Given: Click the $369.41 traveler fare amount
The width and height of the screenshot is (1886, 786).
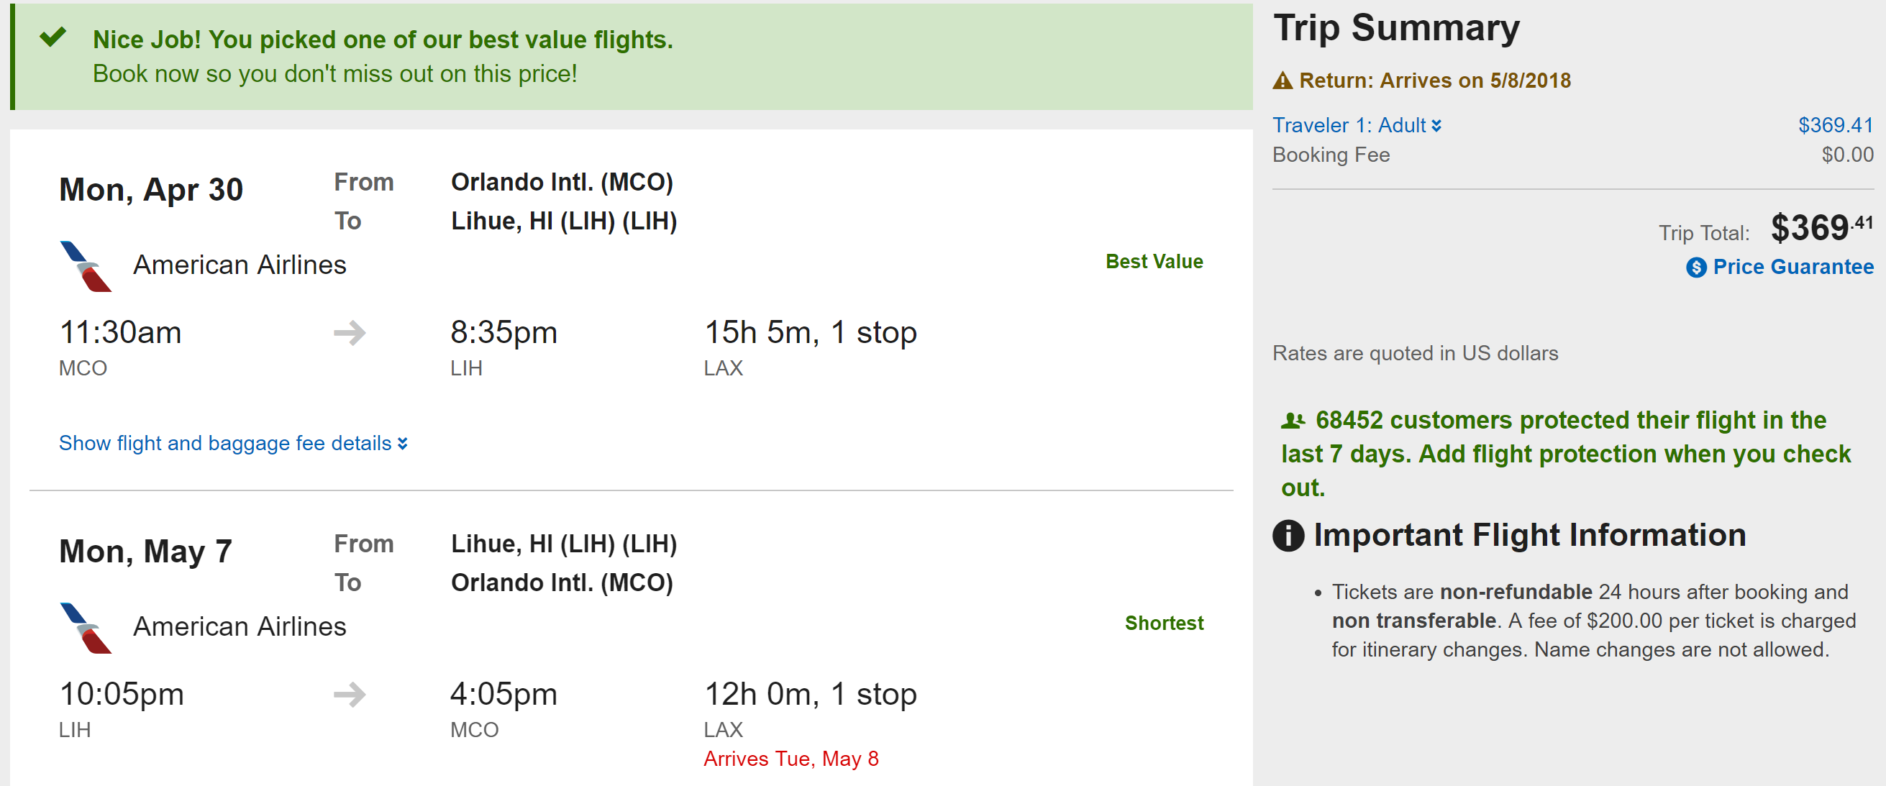Looking at the screenshot, I should pyautogui.click(x=1835, y=126).
